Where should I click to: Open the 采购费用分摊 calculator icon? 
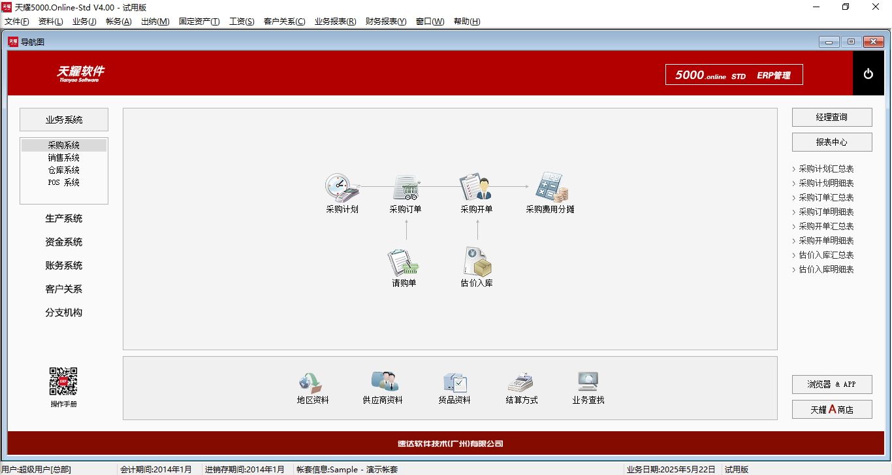point(551,187)
